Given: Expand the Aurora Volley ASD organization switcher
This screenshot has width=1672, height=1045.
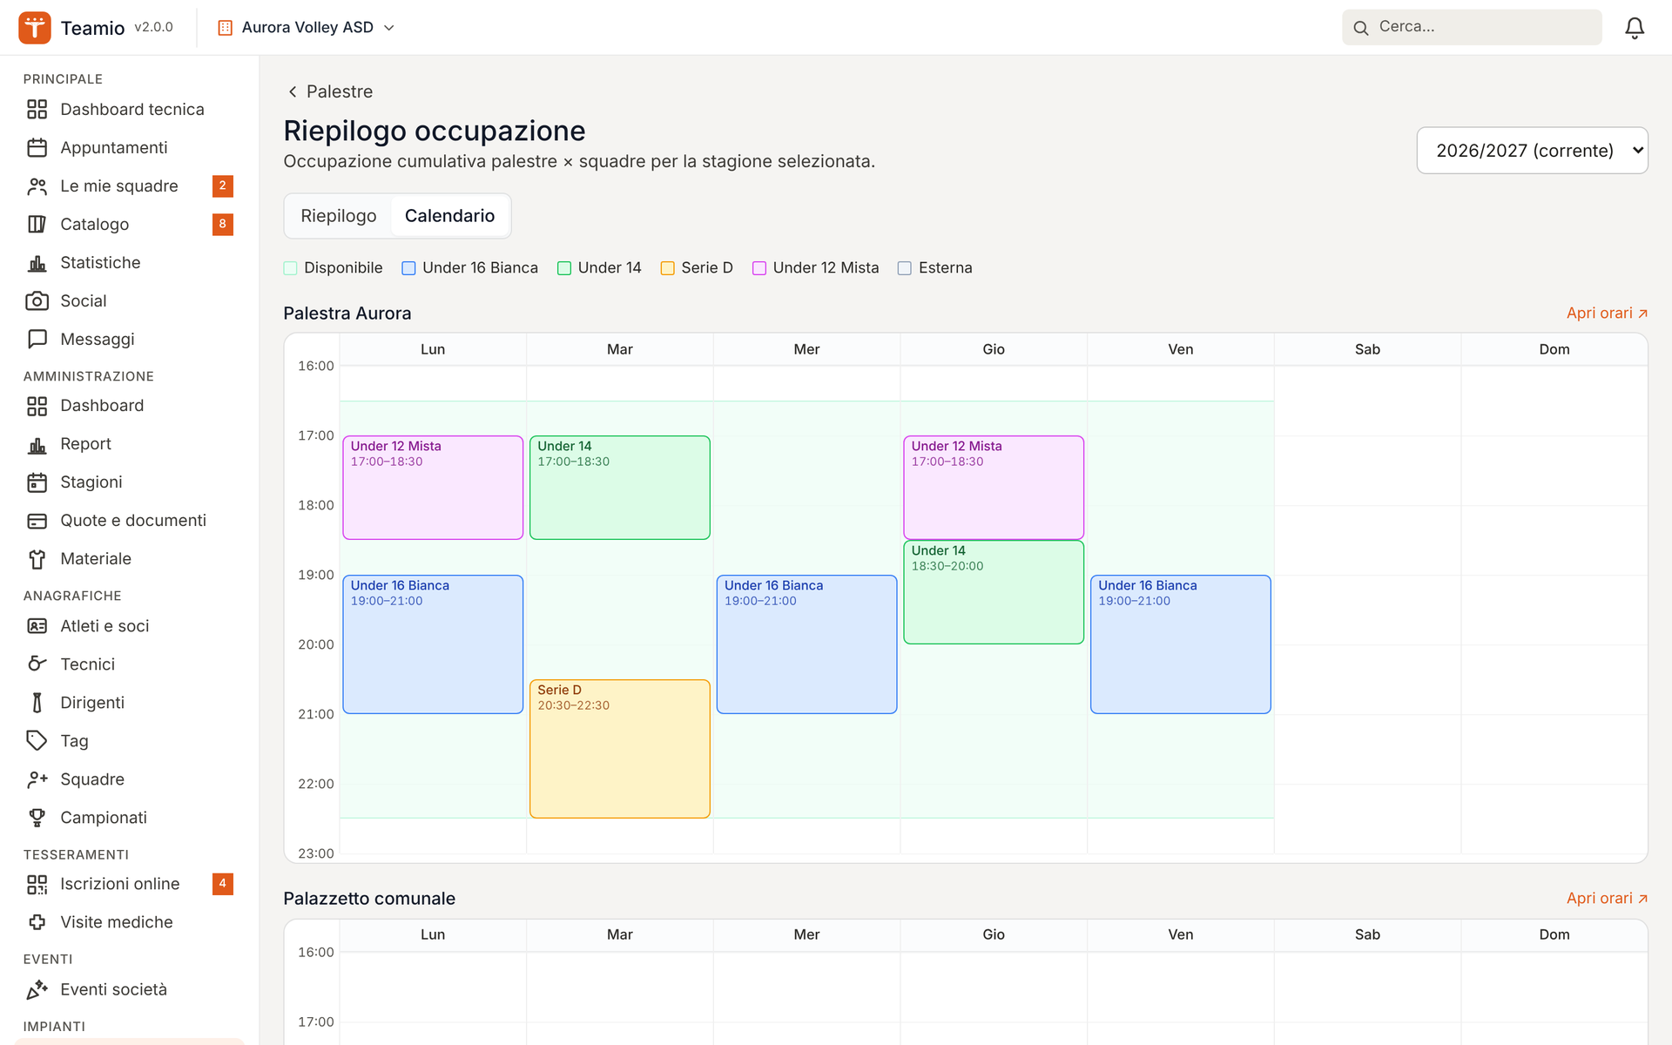Looking at the screenshot, I should point(306,28).
